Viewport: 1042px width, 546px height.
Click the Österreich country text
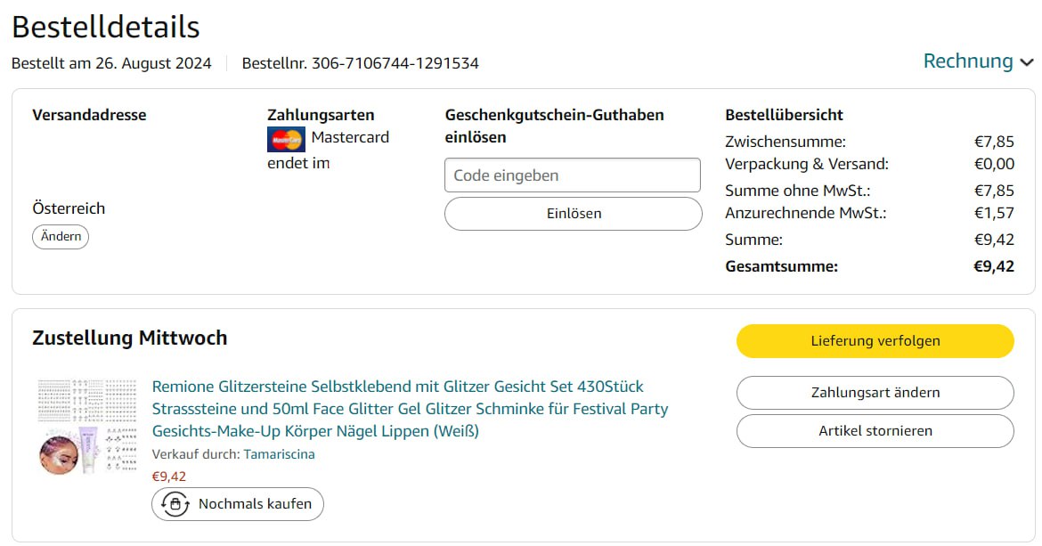click(x=69, y=208)
